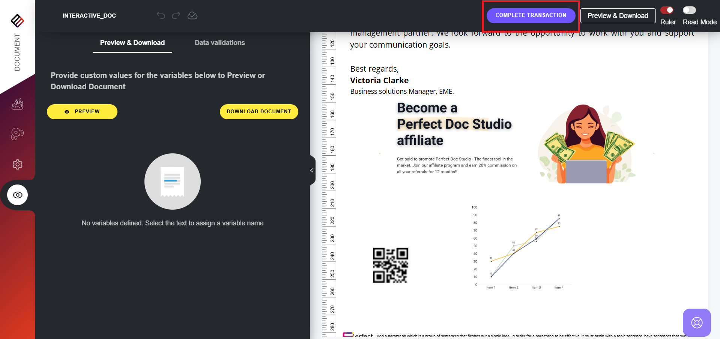
Task: Collapse the left panel with arrow handle
Action: pyautogui.click(x=312, y=171)
